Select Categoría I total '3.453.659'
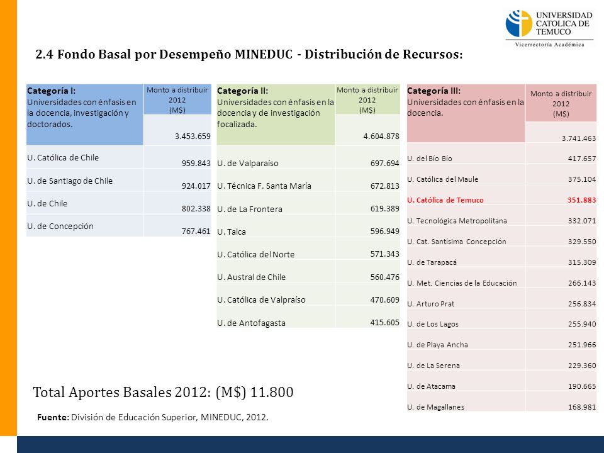The image size is (604, 453). tap(193, 136)
